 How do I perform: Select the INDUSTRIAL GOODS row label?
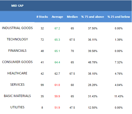[17, 28]
